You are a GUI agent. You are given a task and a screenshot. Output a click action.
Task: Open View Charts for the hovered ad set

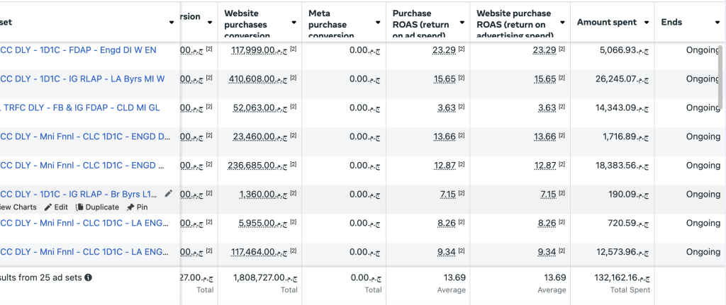click(17, 207)
